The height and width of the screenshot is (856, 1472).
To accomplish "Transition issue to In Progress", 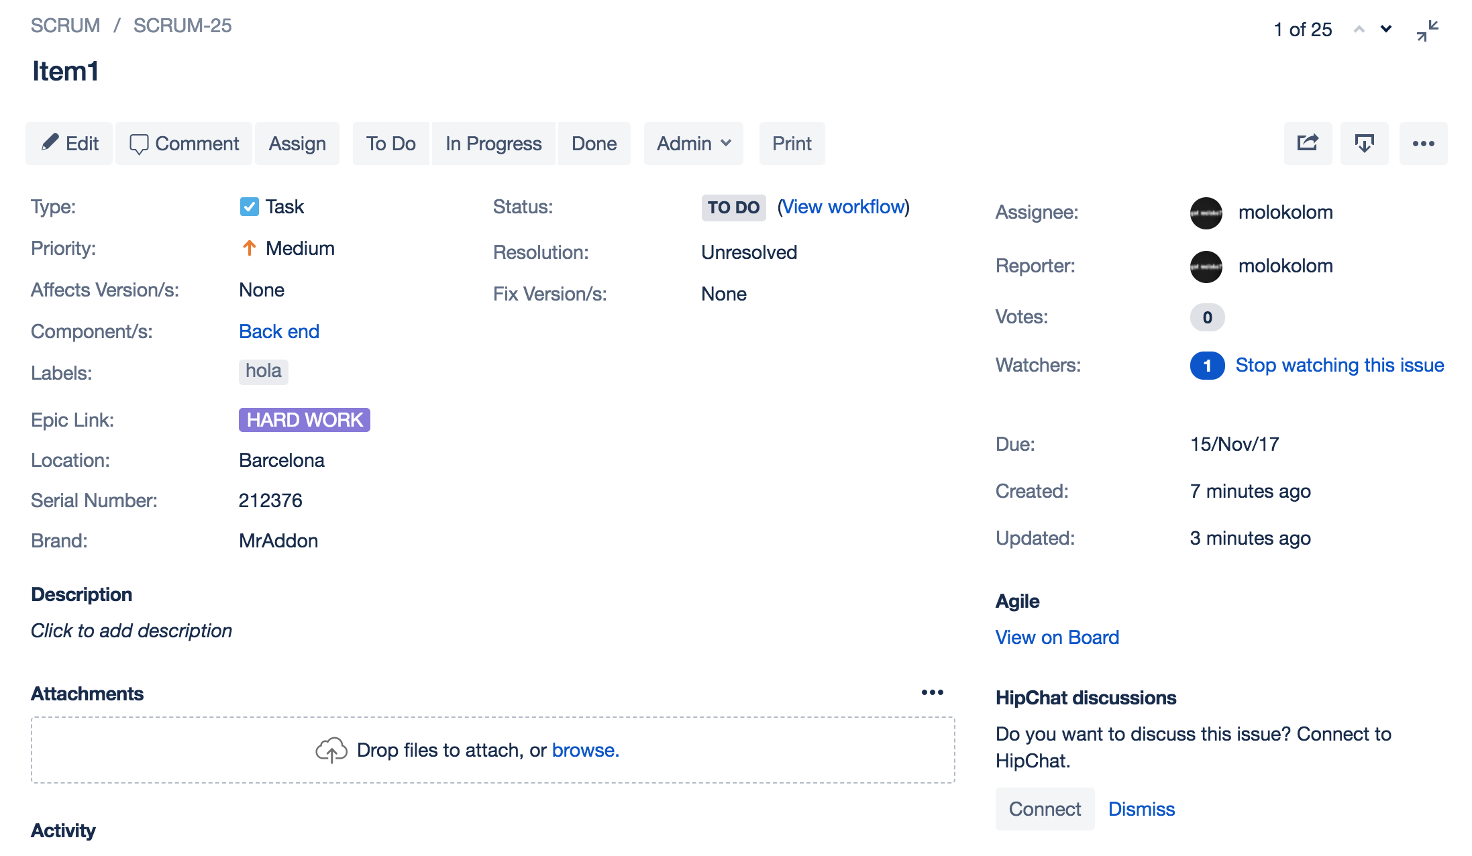I will coord(493,144).
